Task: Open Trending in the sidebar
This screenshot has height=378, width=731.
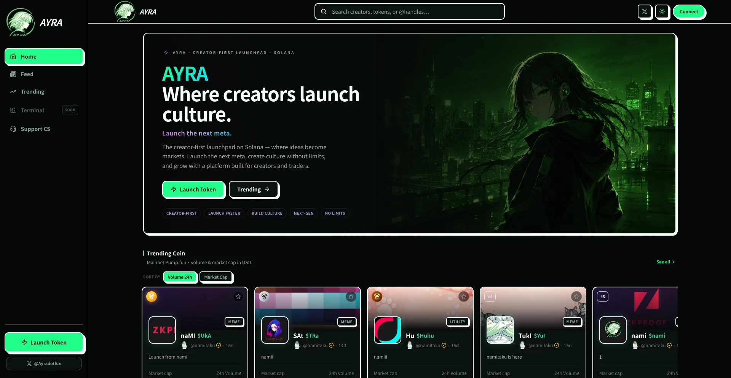Action: tap(44, 92)
